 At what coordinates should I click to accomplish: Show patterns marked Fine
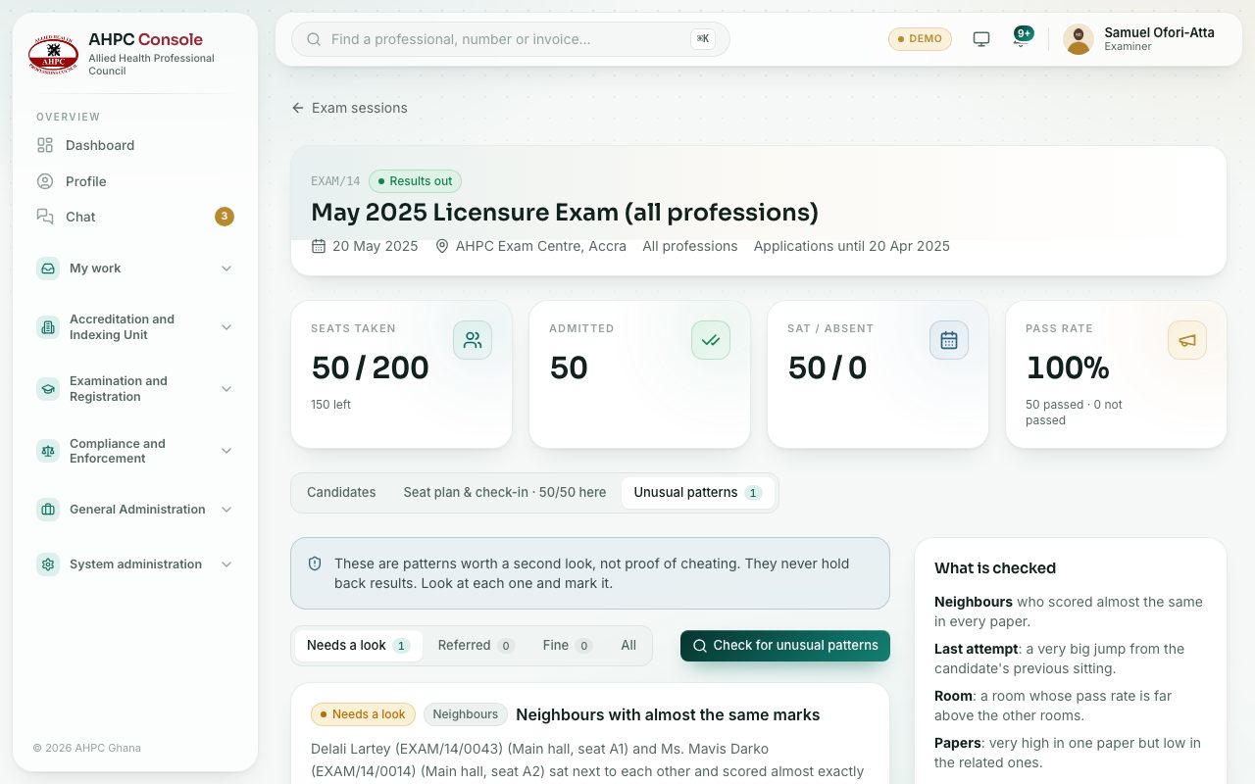pyautogui.click(x=568, y=646)
